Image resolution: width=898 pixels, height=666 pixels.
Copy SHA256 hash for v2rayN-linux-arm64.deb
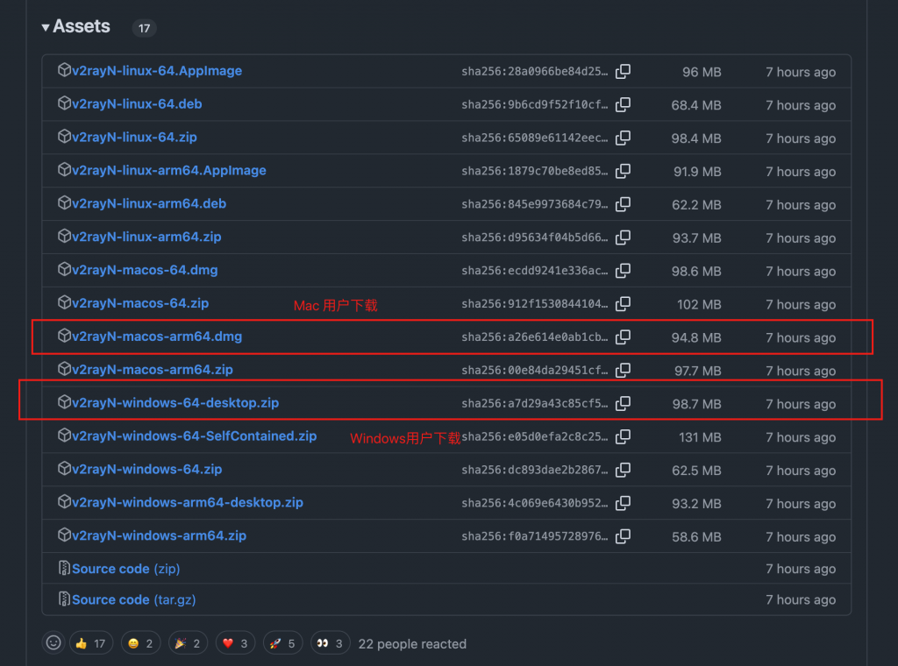tap(623, 204)
